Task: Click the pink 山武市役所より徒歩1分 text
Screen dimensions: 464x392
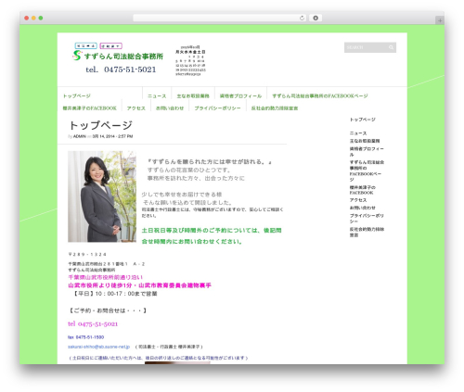Action: (140, 285)
